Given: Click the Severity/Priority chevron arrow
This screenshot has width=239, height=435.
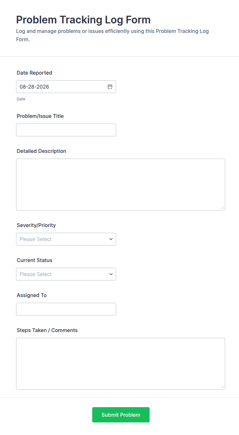Looking at the screenshot, I should (x=111, y=239).
